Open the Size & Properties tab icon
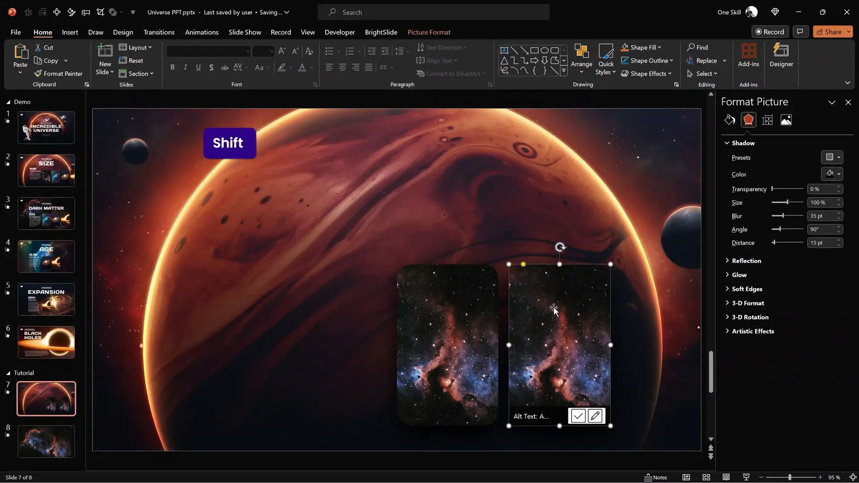This screenshot has height=483, width=859. pos(767,120)
